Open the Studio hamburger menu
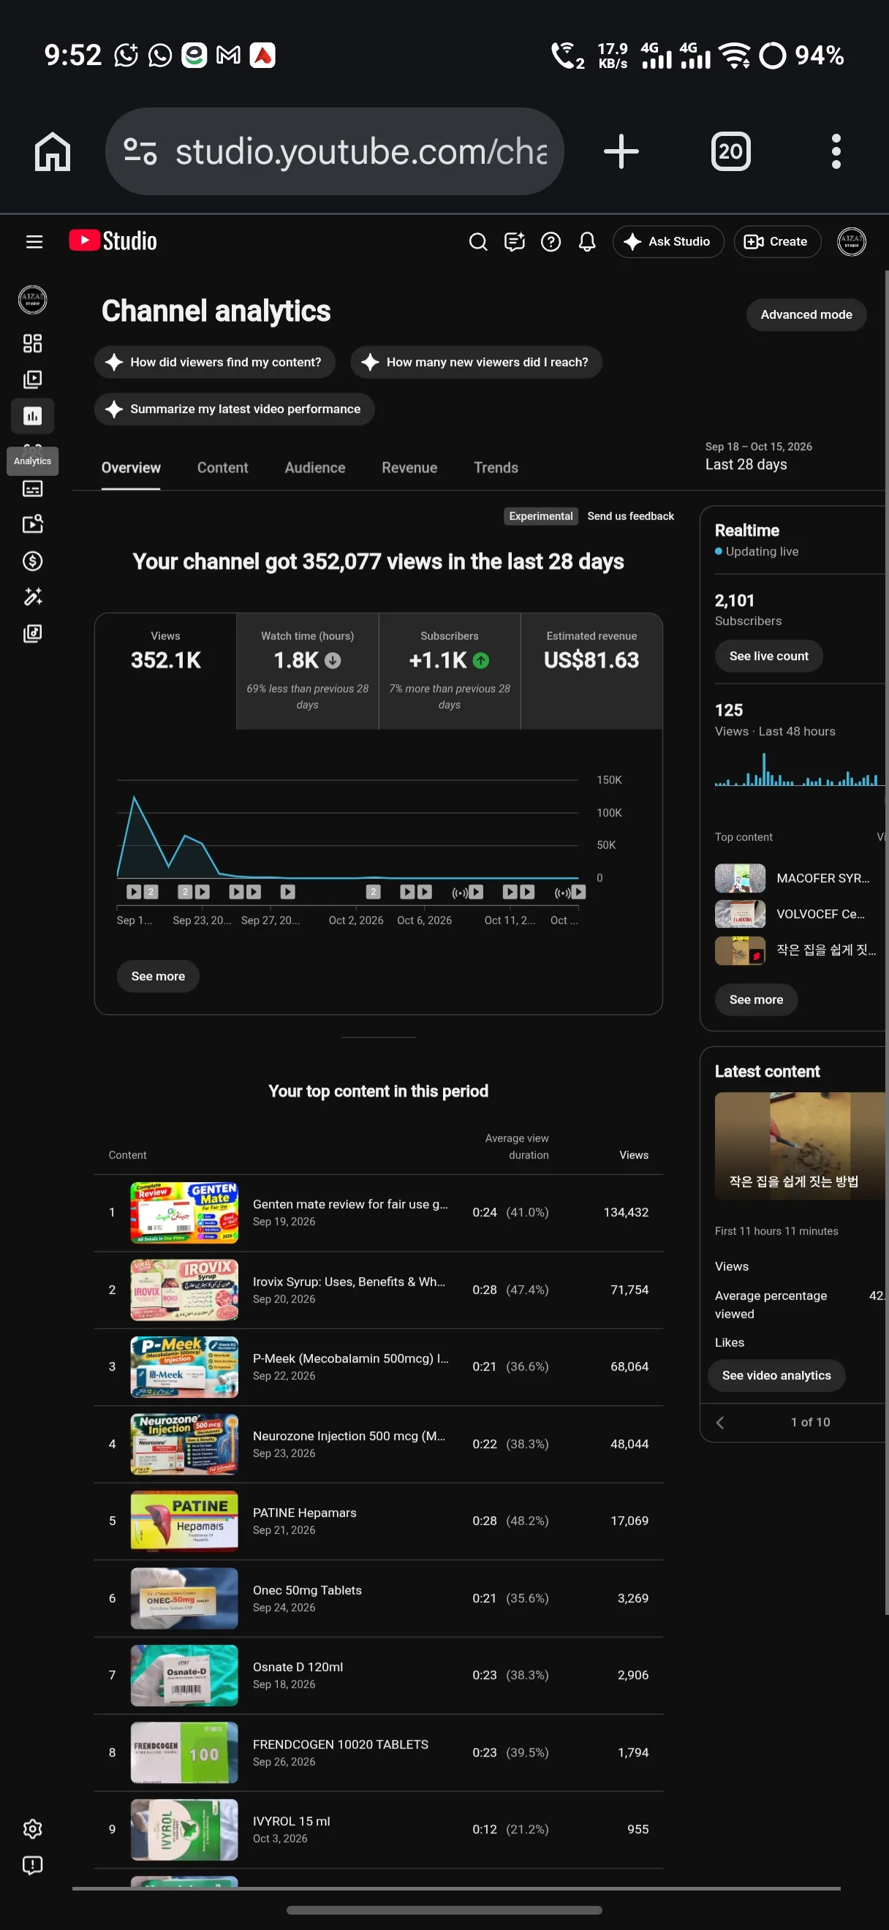The image size is (889, 1930). click(x=34, y=241)
